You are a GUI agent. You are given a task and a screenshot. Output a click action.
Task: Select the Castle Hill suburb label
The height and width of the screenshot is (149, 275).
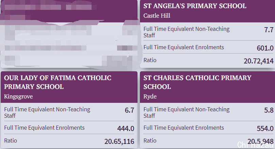[x=157, y=16]
